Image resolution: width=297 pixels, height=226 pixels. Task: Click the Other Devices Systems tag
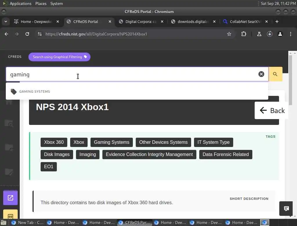163,142
